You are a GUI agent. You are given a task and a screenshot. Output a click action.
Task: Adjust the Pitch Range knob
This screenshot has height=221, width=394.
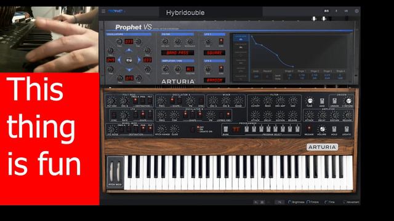click(x=161, y=129)
